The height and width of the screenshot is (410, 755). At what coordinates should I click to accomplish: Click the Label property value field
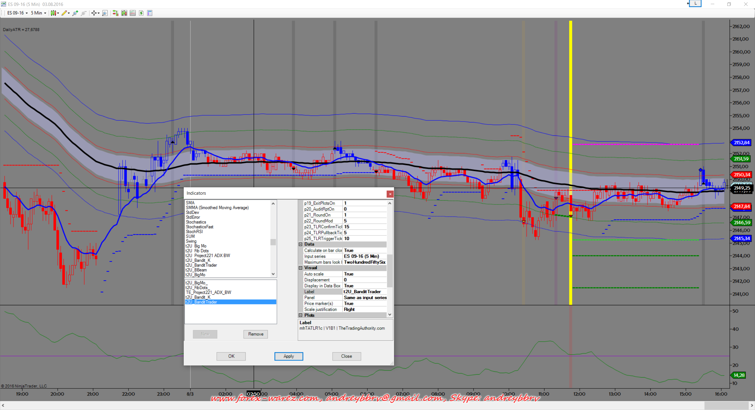365,292
